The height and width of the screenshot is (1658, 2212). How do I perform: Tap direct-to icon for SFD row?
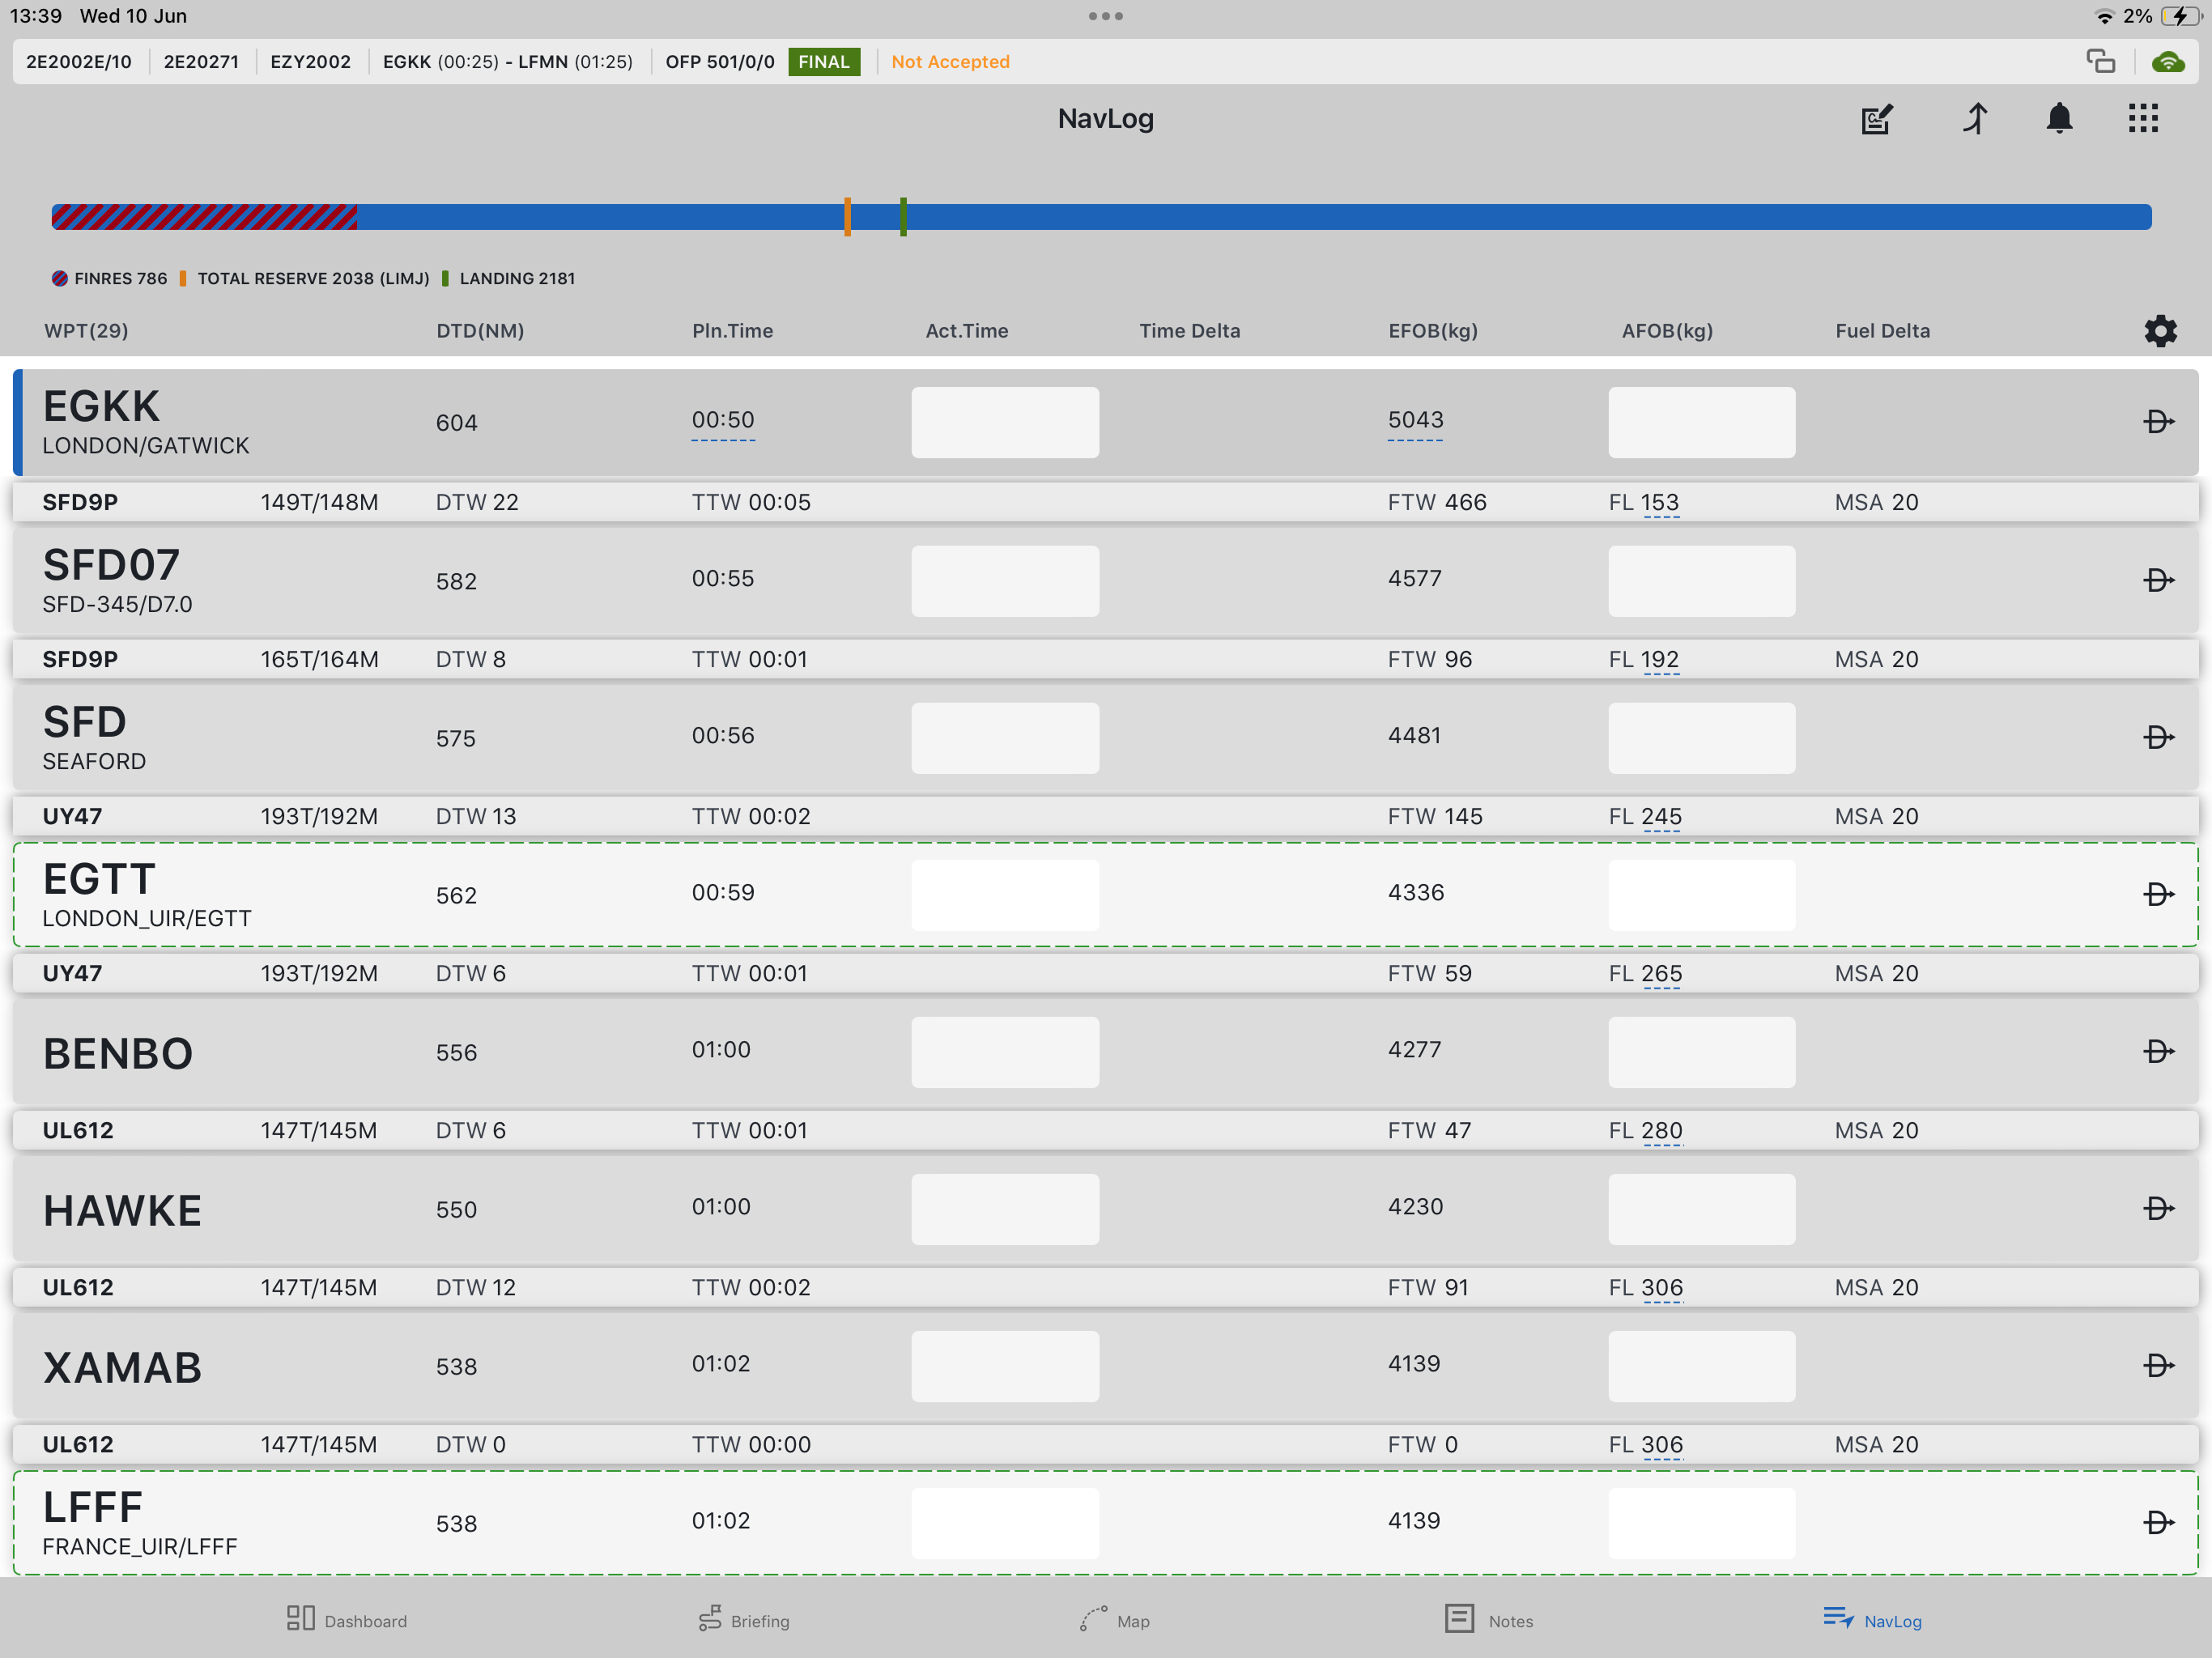[2158, 737]
